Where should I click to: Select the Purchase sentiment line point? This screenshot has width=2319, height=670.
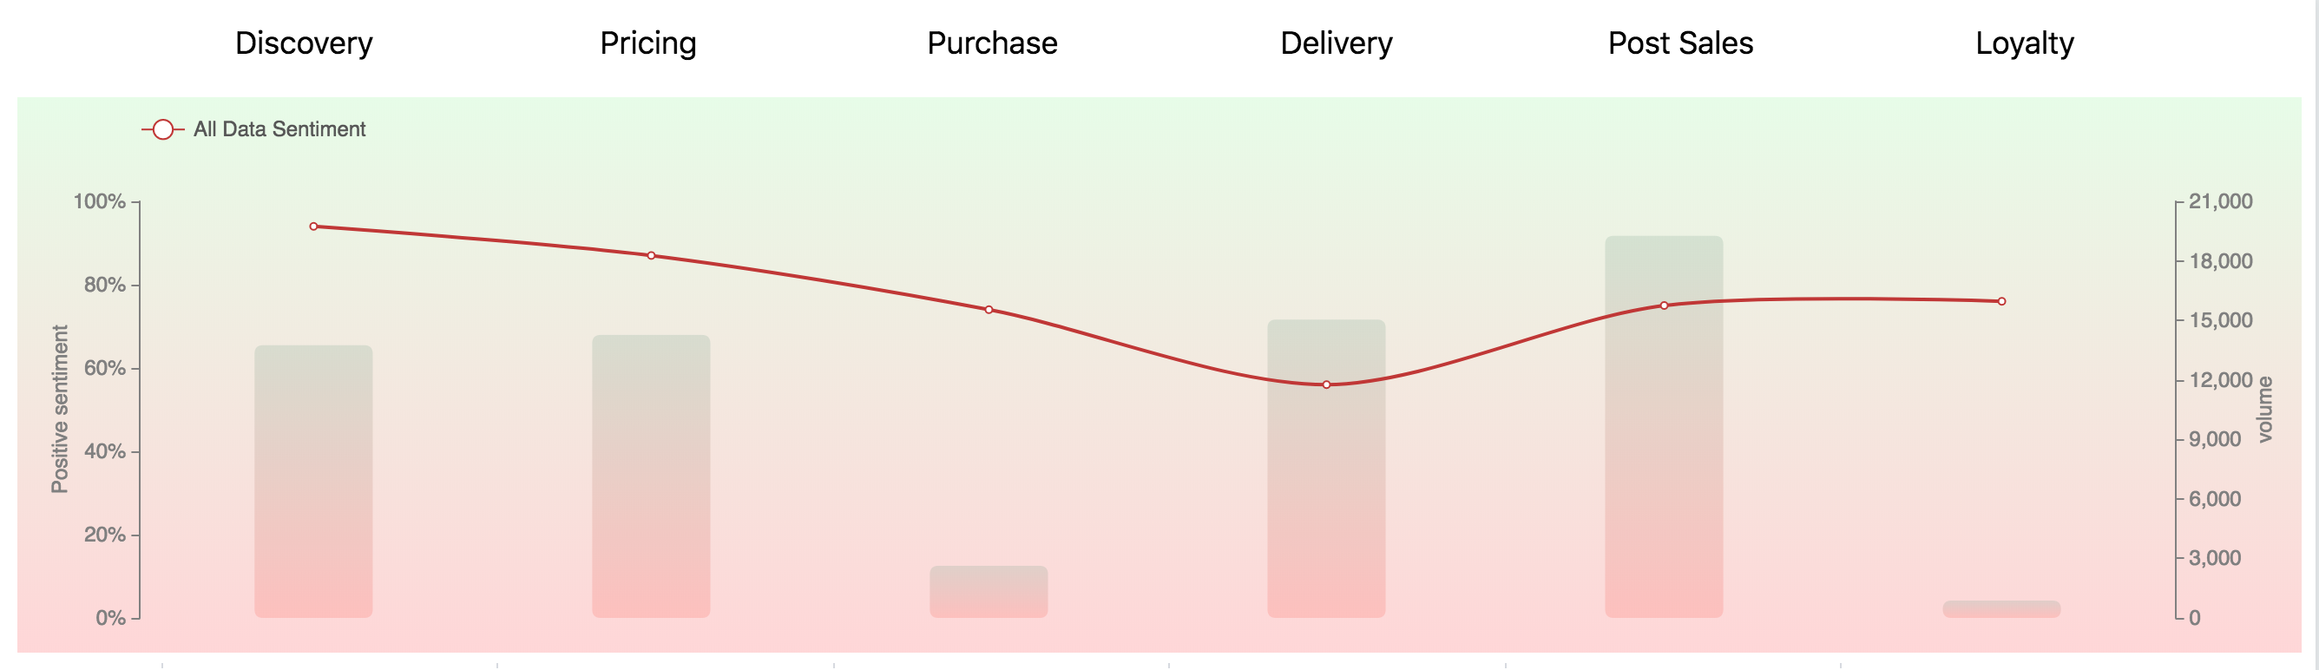tap(989, 310)
